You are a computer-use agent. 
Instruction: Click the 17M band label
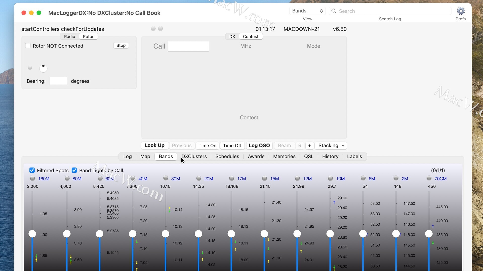(242, 179)
